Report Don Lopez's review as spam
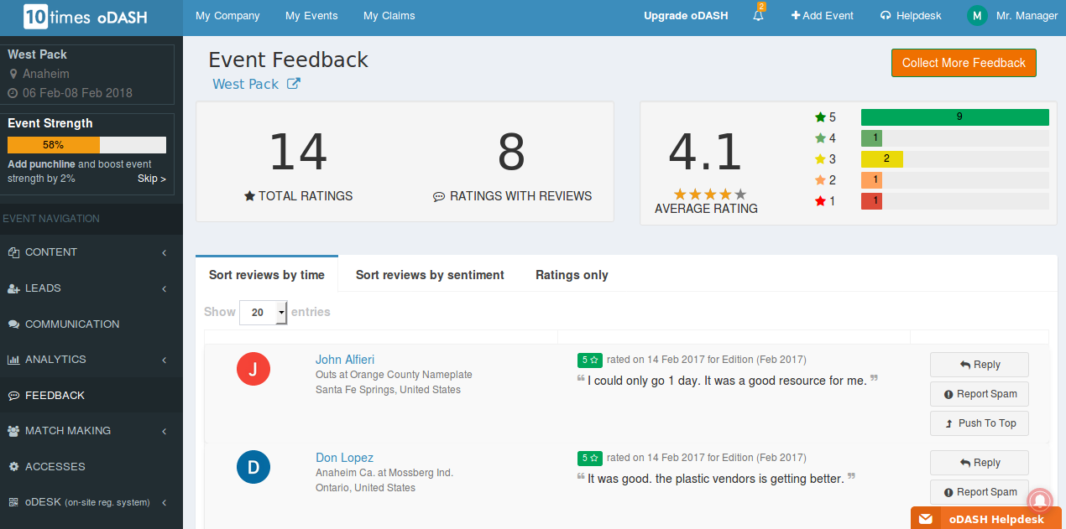This screenshot has width=1066, height=529. coord(979,492)
